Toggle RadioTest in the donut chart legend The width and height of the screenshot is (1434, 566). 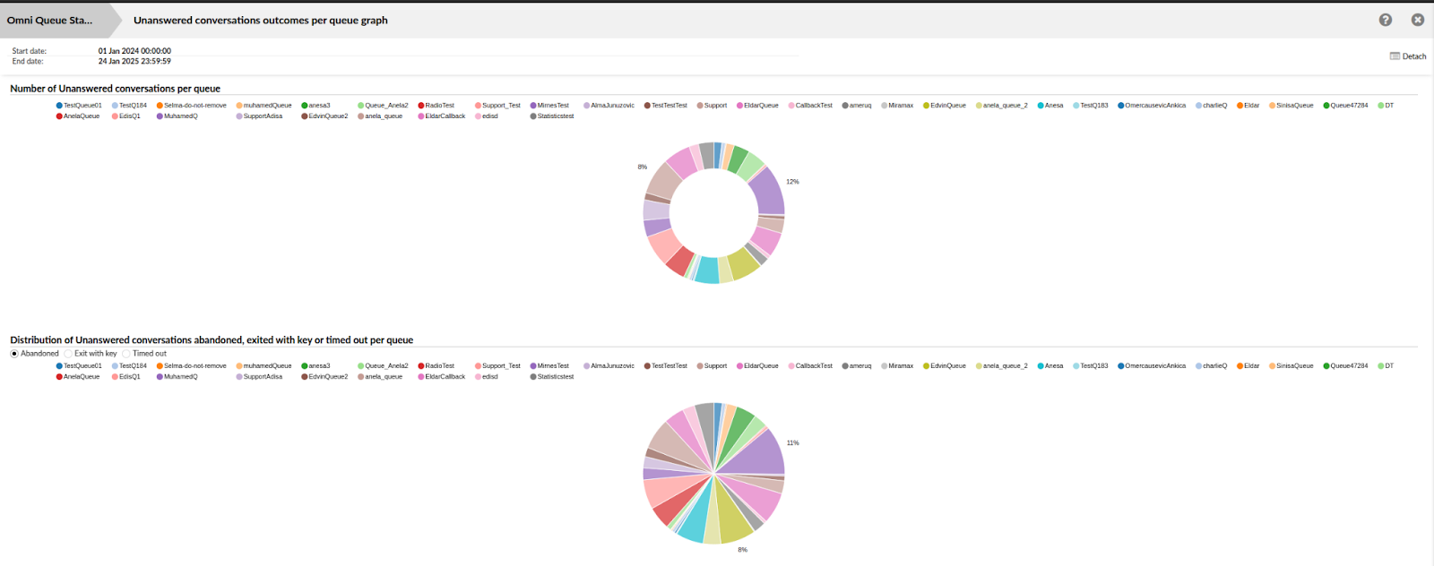click(x=436, y=106)
